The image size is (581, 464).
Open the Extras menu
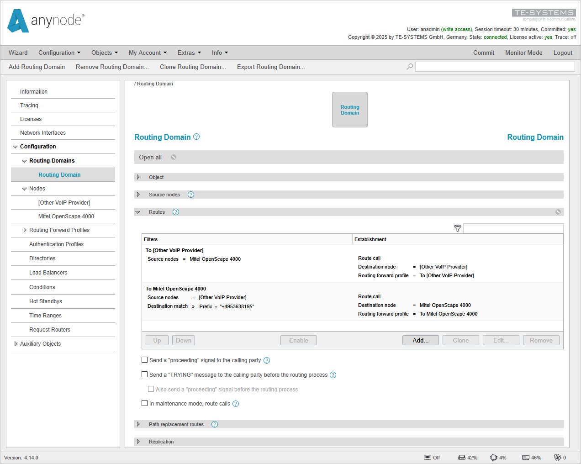tap(189, 53)
